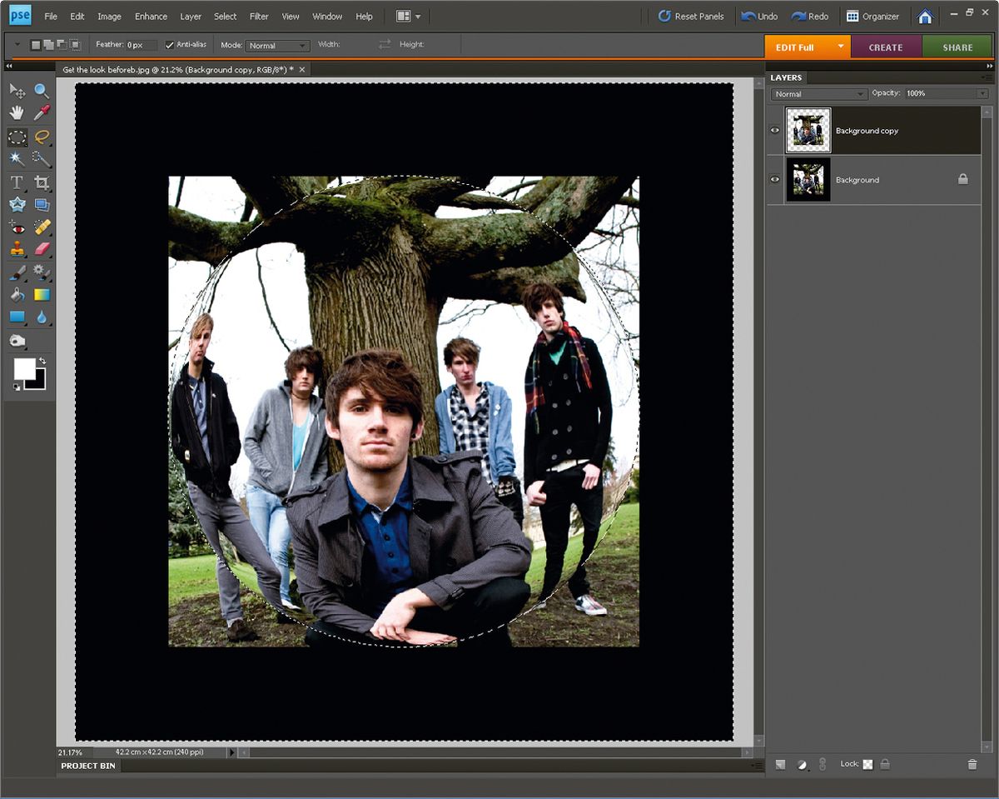Choose the Hand tool

click(17, 112)
